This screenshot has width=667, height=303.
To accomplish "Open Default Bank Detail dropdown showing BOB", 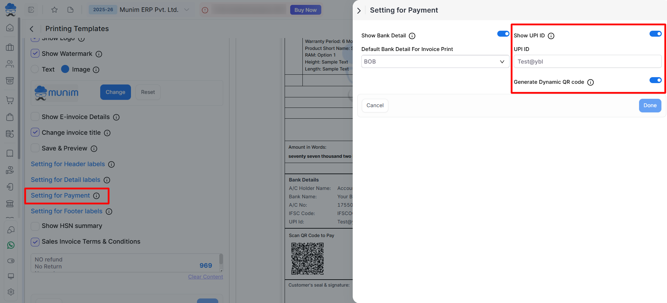I will 435,62.
